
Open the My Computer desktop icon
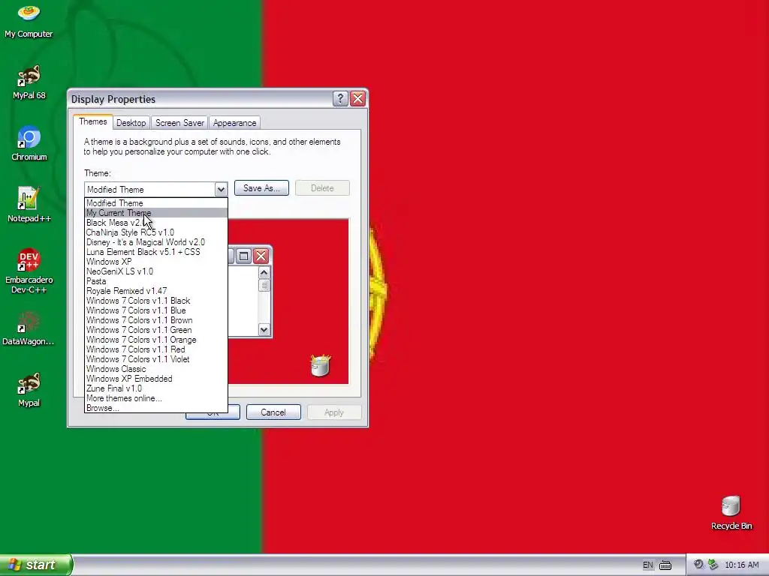(x=29, y=21)
